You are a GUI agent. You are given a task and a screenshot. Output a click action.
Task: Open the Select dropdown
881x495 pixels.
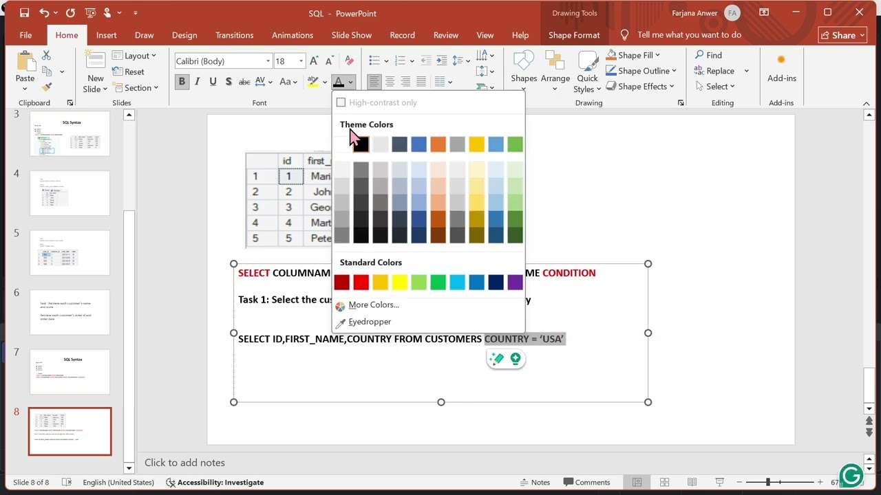pyautogui.click(x=714, y=87)
